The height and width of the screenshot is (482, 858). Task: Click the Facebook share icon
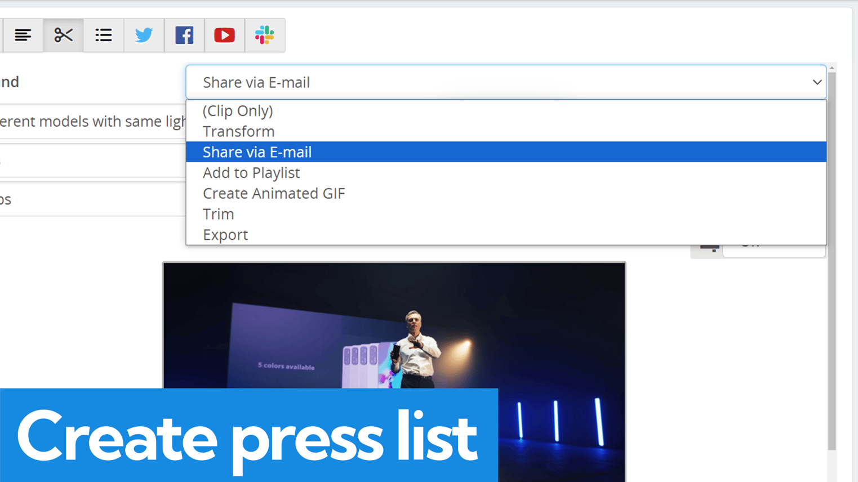pyautogui.click(x=184, y=35)
